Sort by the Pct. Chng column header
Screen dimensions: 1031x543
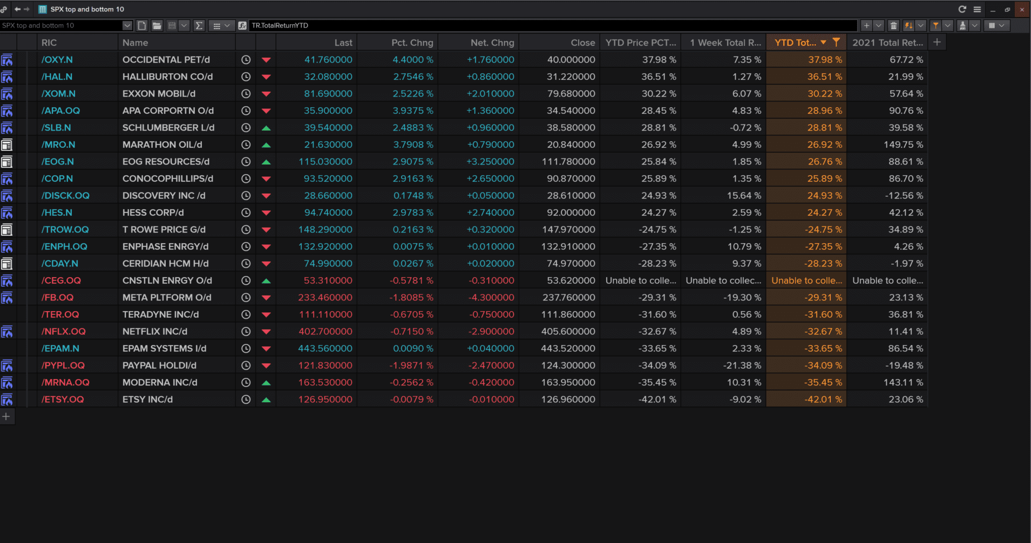click(x=397, y=43)
